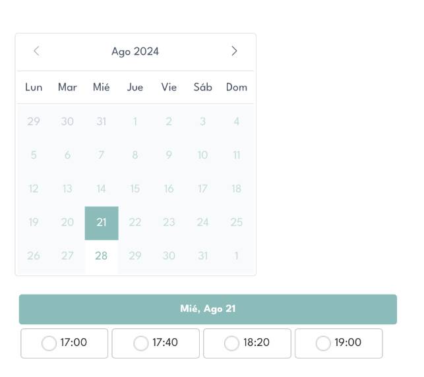
Task: Click date 27 in the last row
Action: (67, 256)
